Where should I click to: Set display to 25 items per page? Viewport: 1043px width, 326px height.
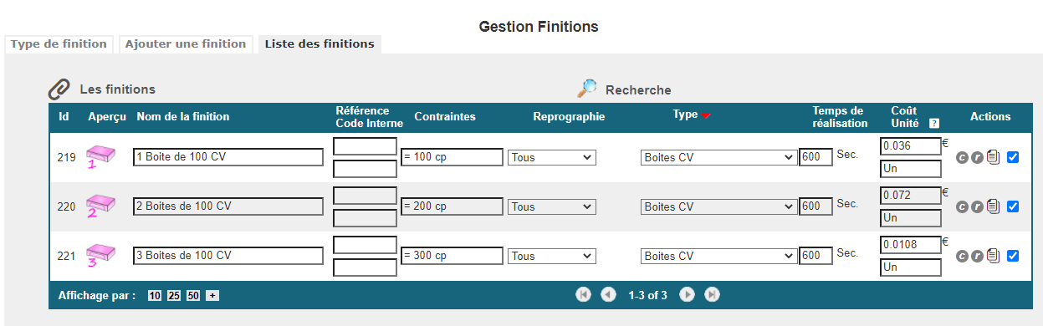coord(174,295)
